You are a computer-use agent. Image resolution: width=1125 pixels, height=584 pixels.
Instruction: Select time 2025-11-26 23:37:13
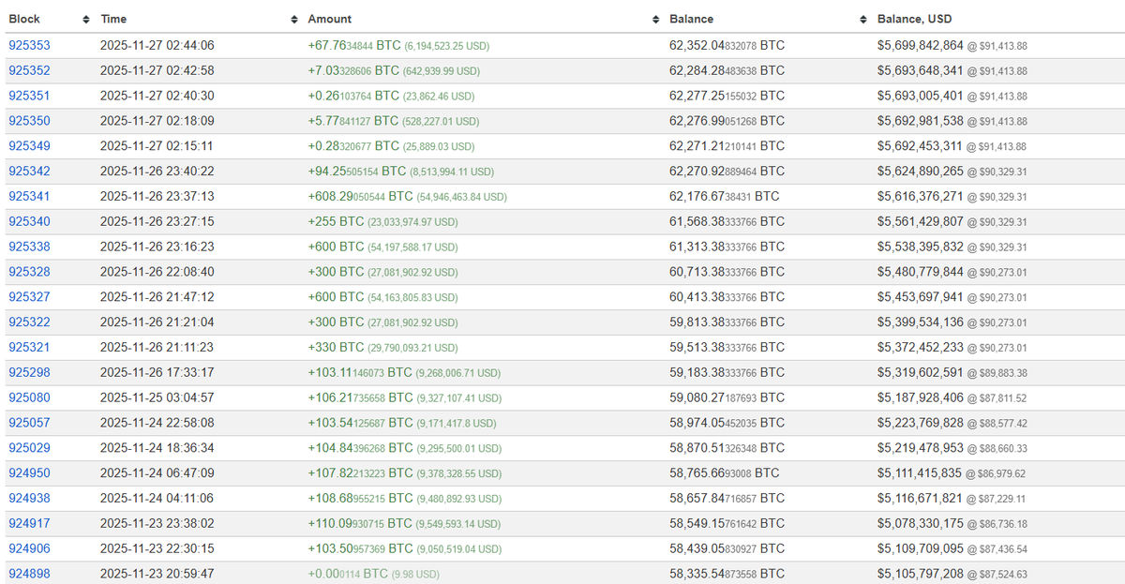(x=157, y=197)
